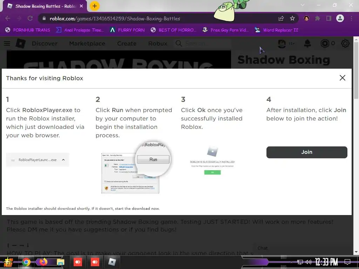This screenshot has height=269, width=359.
Task: Open the Roblox hamburger navigation menu
Action: pos(7,43)
